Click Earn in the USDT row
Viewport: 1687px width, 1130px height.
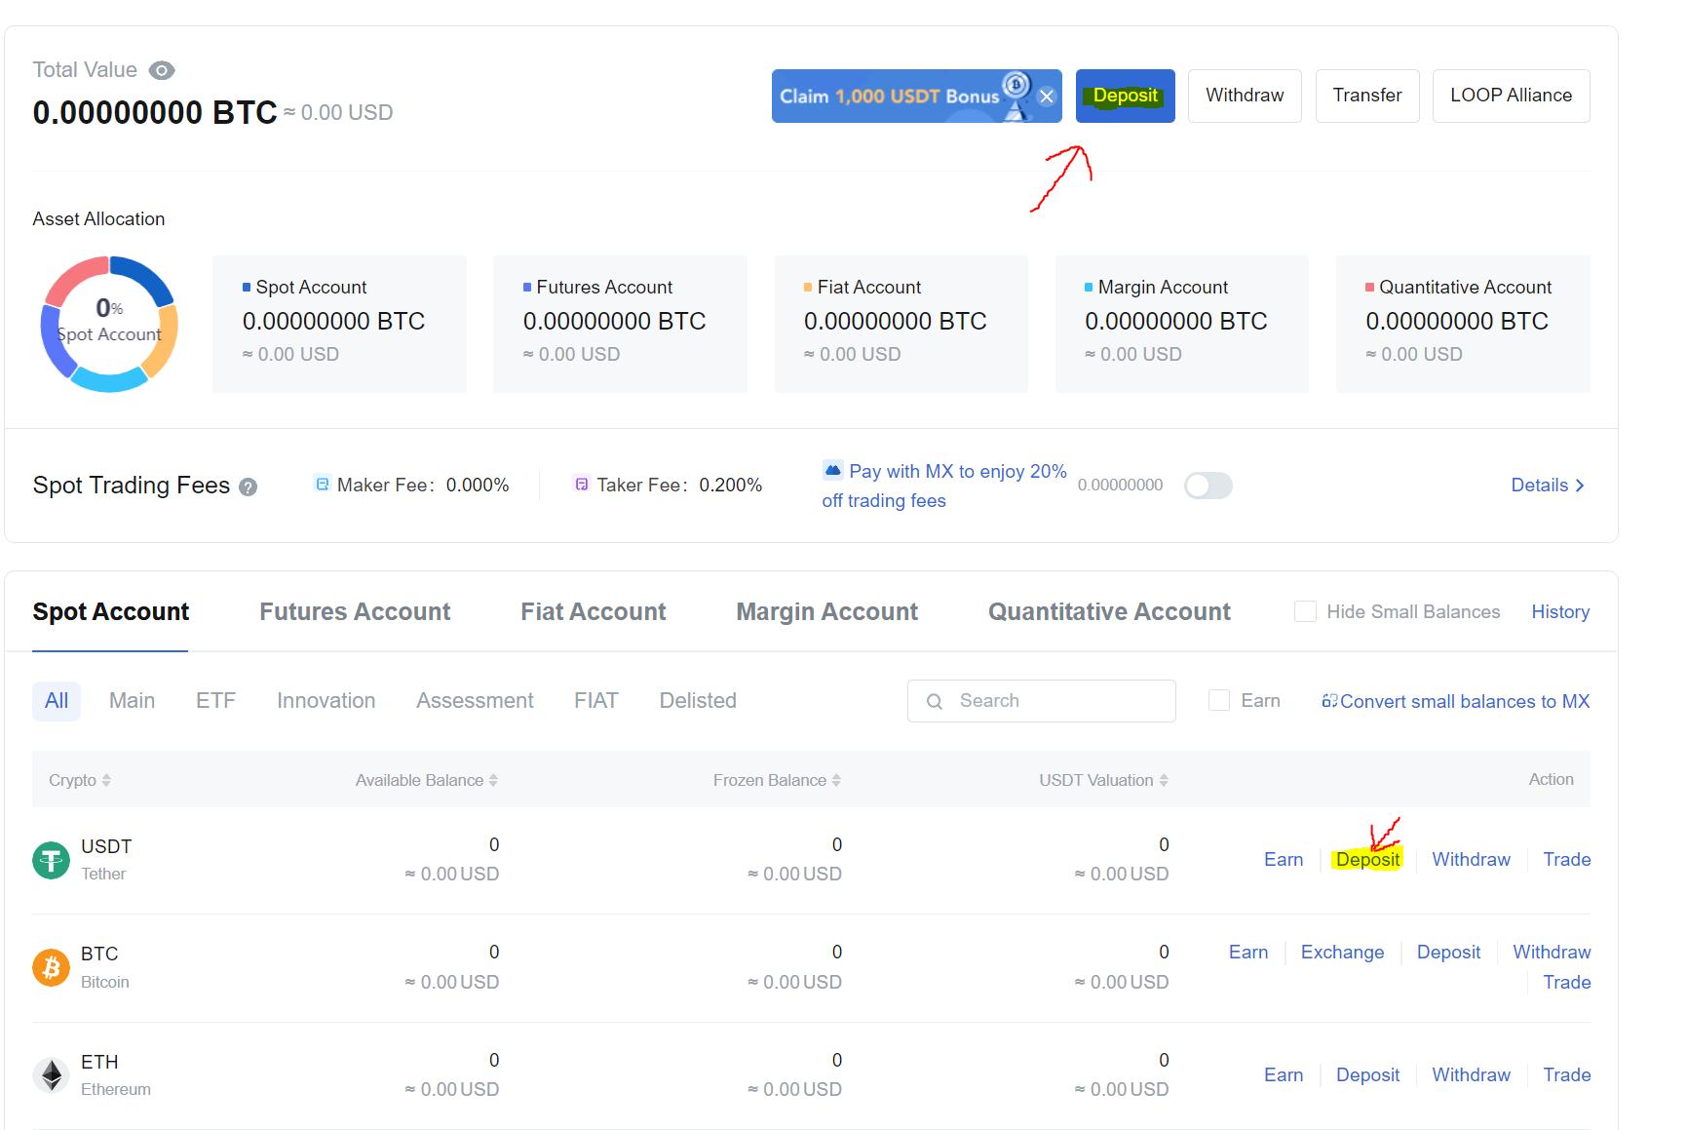pos(1284,859)
